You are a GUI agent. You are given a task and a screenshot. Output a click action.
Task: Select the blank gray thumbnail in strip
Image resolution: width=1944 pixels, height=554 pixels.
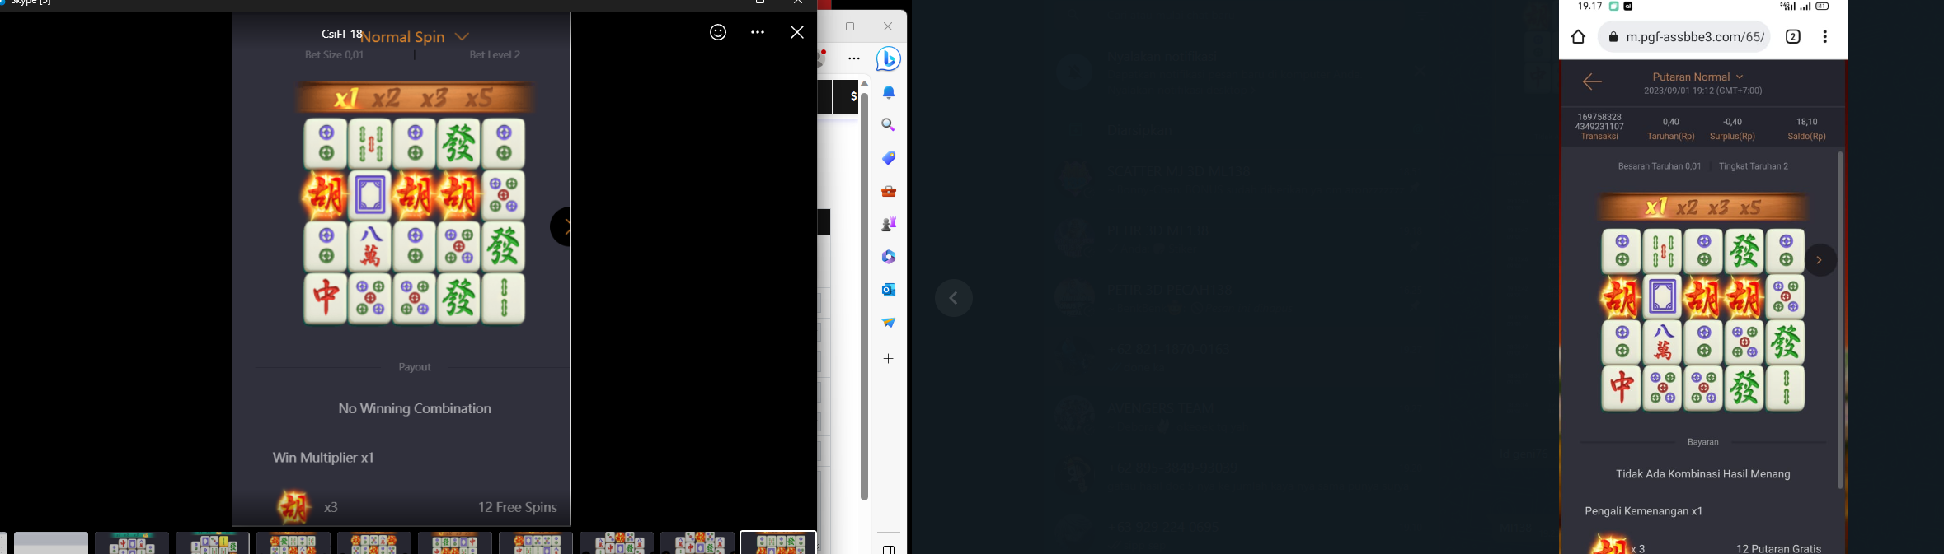click(51, 542)
